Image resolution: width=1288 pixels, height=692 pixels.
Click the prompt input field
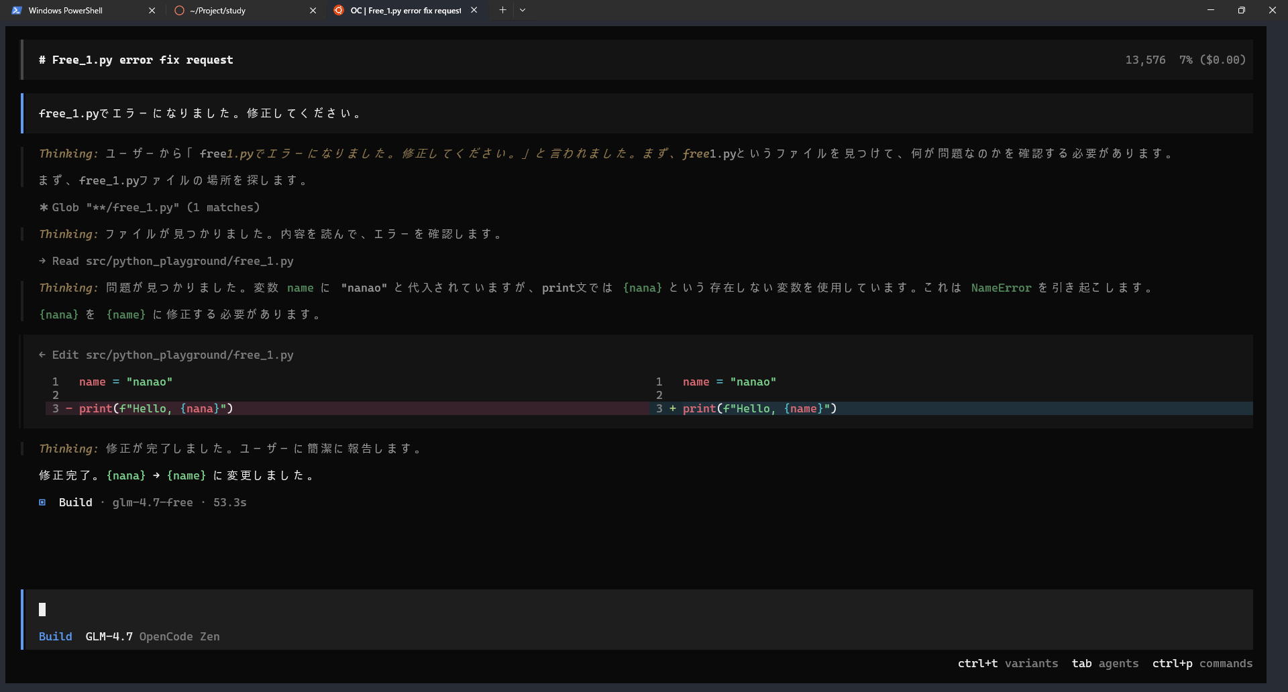604,610
